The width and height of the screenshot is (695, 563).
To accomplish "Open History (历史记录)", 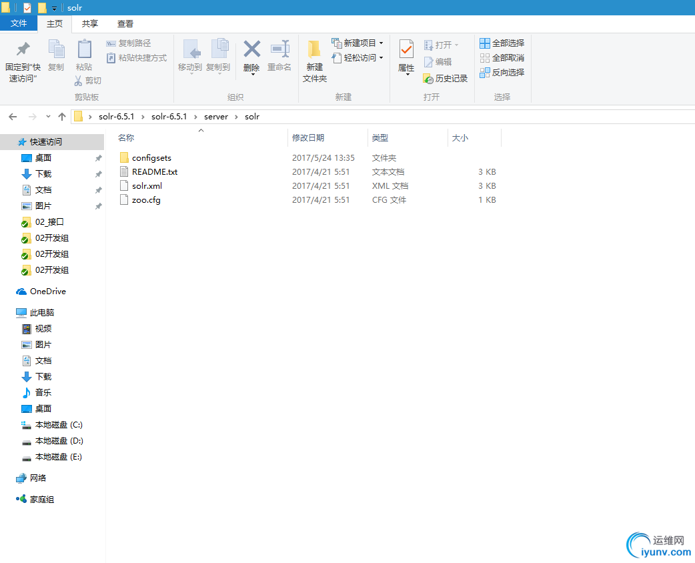I will (446, 79).
